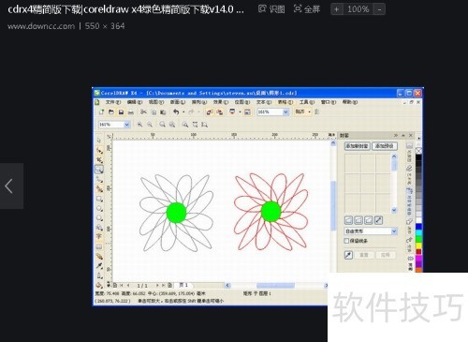Image resolution: width=468 pixels, height=342 pixels.
Task: Click the Save floppy disk icon
Action: pos(121,112)
